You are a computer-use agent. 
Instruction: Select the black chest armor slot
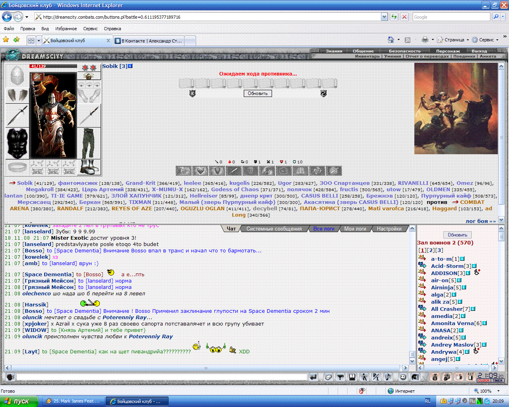(17, 143)
